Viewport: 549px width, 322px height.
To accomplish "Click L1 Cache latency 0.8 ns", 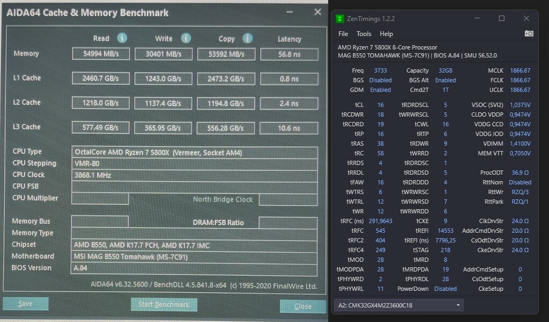I will click(x=289, y=79).
